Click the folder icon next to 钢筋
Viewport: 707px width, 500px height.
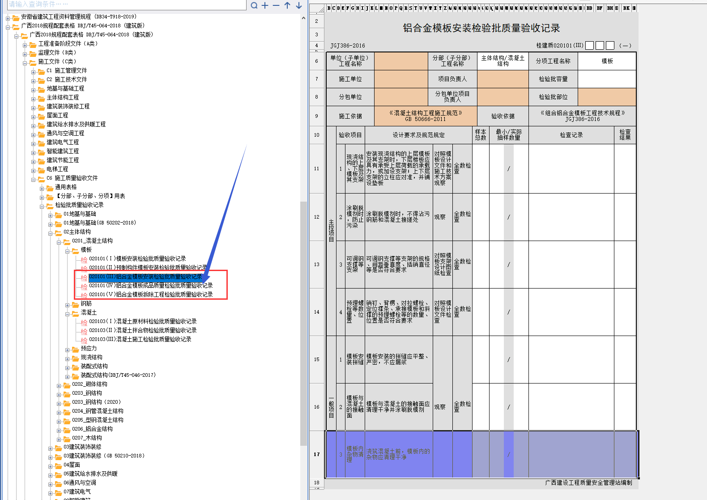tap(75, 304)
